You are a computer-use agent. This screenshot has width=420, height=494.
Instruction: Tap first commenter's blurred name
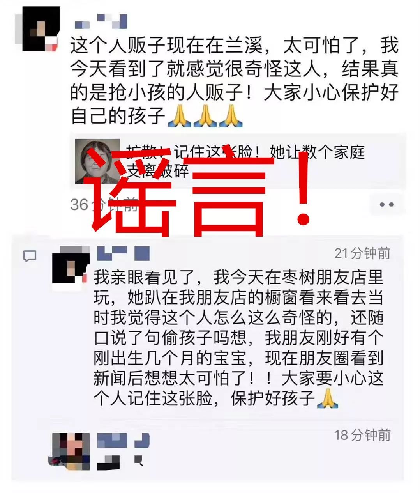[123, 254]
